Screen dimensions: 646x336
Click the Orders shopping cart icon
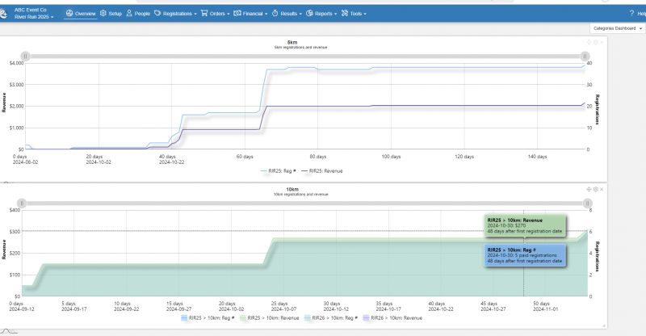click(204, 14)
